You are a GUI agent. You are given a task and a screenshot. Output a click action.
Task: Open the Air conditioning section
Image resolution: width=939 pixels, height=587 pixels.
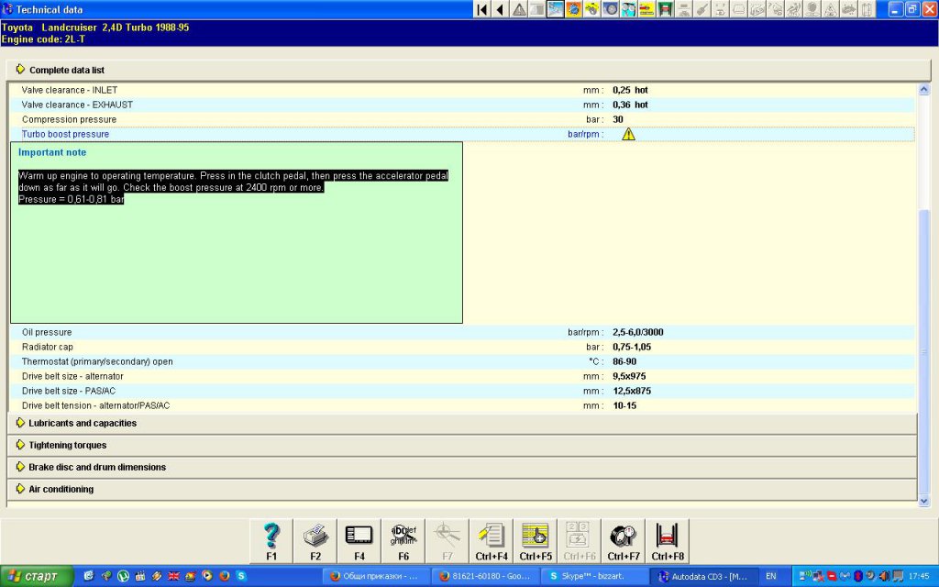[x=61, y=489]
